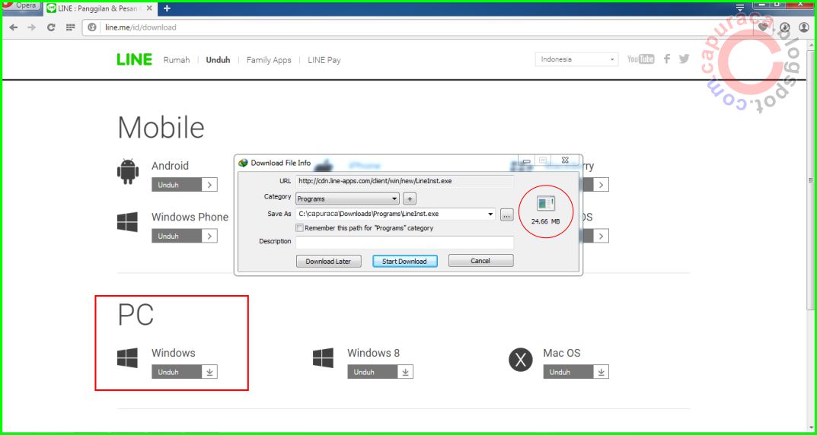Click the file type icon in dialog
This screenshot has width=817, height=435.
click(x=546, y=203)
